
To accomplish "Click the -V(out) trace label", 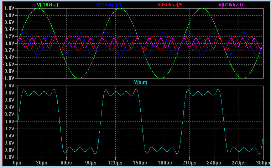I will pyautogui.click(x=140, y=82).
